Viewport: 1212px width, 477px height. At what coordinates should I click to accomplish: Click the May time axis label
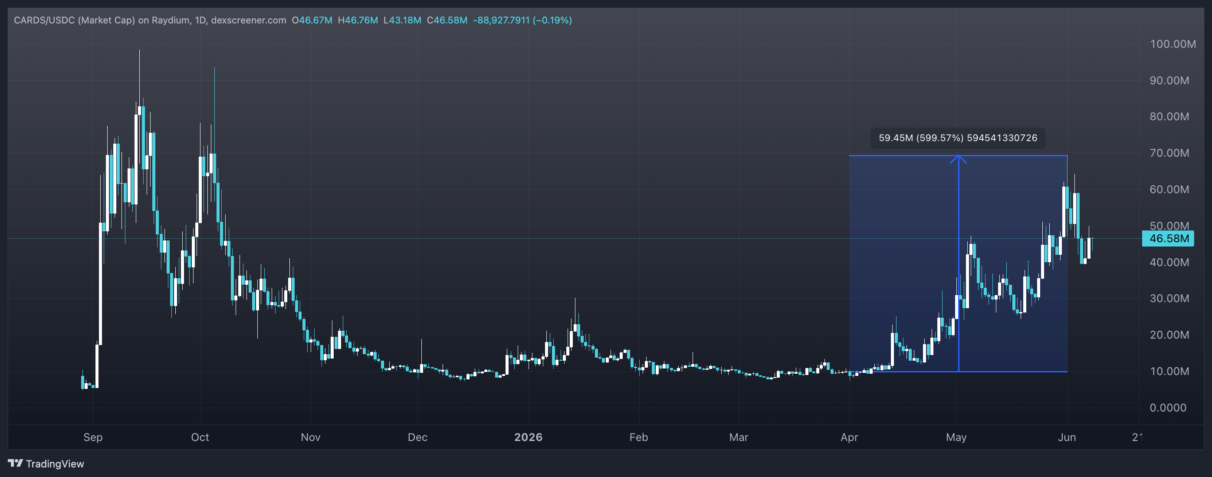[956, 438]
